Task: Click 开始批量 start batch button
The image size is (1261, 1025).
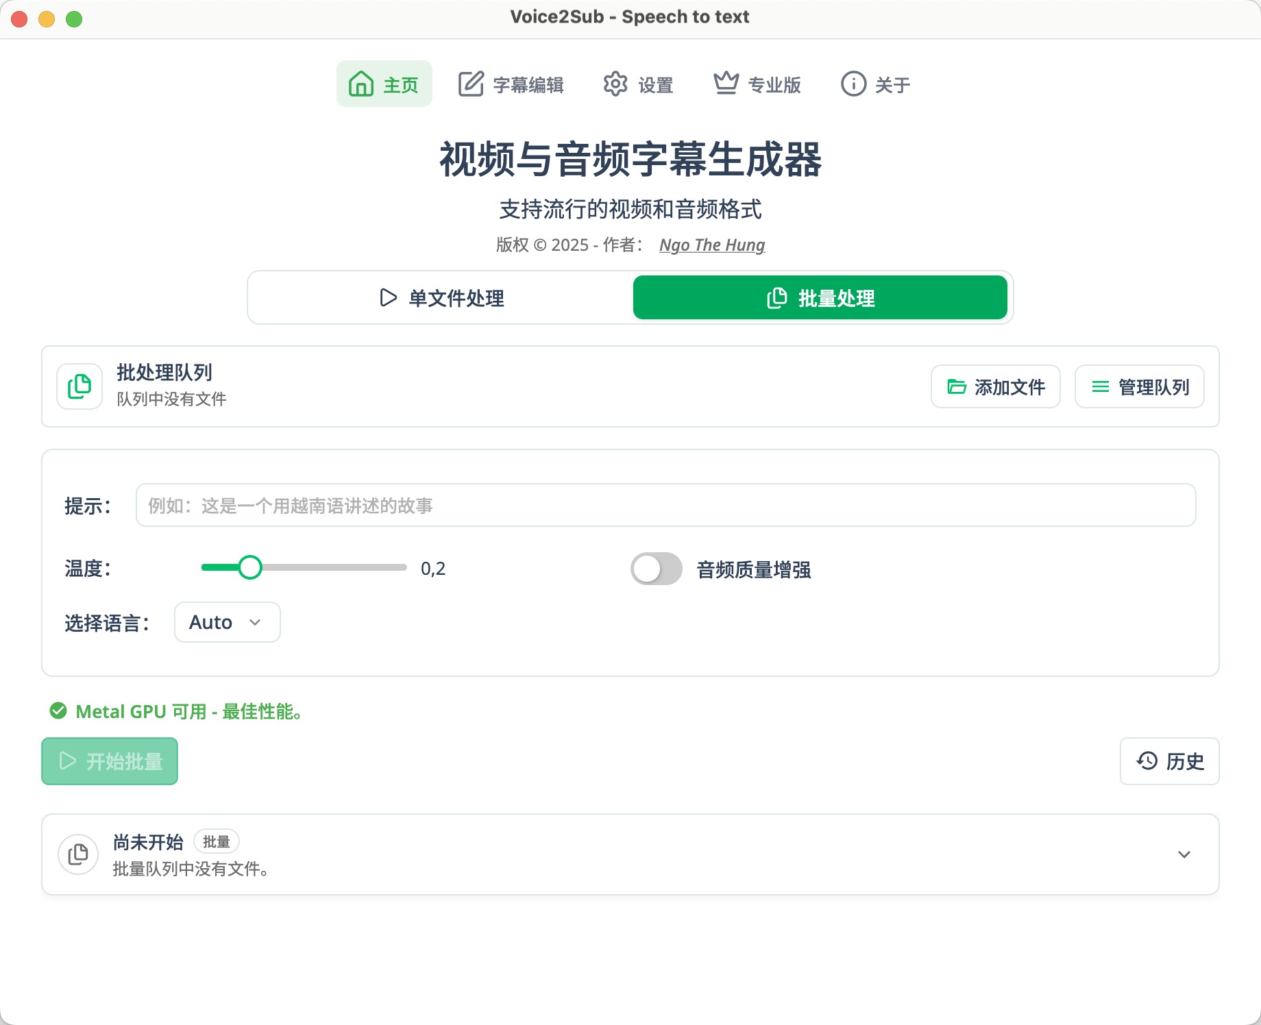Action: coord(110,761)
